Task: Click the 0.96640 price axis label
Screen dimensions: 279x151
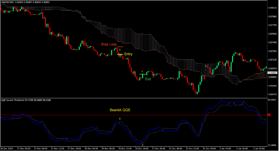Action: (x=272, y=86)
